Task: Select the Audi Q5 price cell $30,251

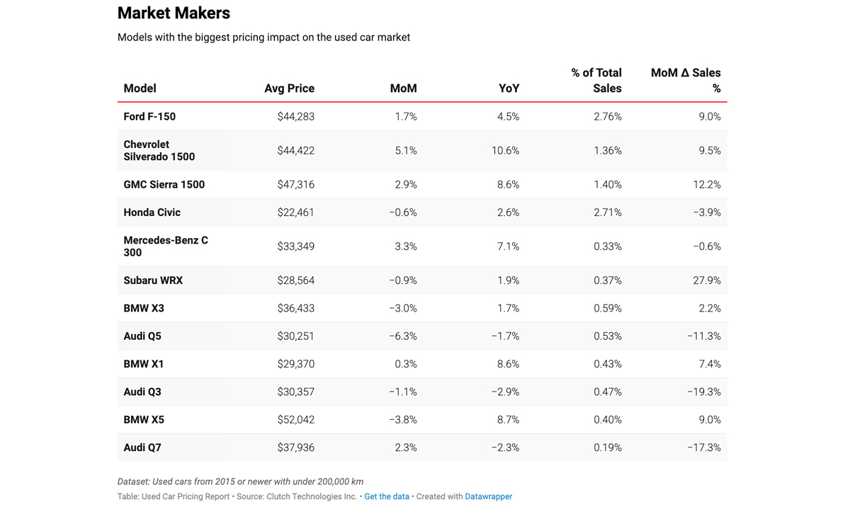Action: (295, 336)
